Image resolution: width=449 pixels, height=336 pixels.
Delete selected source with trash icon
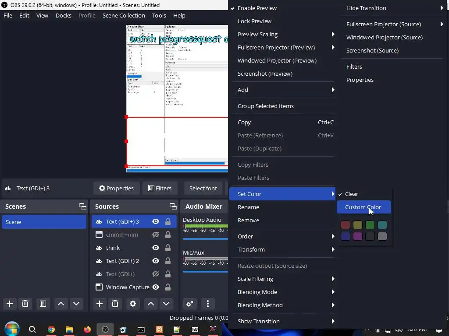(x=115, y=304)
